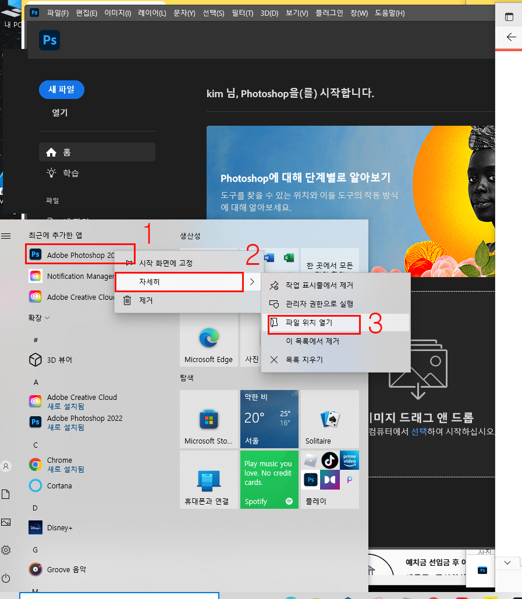The image size is (522, 599).
Task: Click the 선택 link under drag and drop
Action: 419,432
